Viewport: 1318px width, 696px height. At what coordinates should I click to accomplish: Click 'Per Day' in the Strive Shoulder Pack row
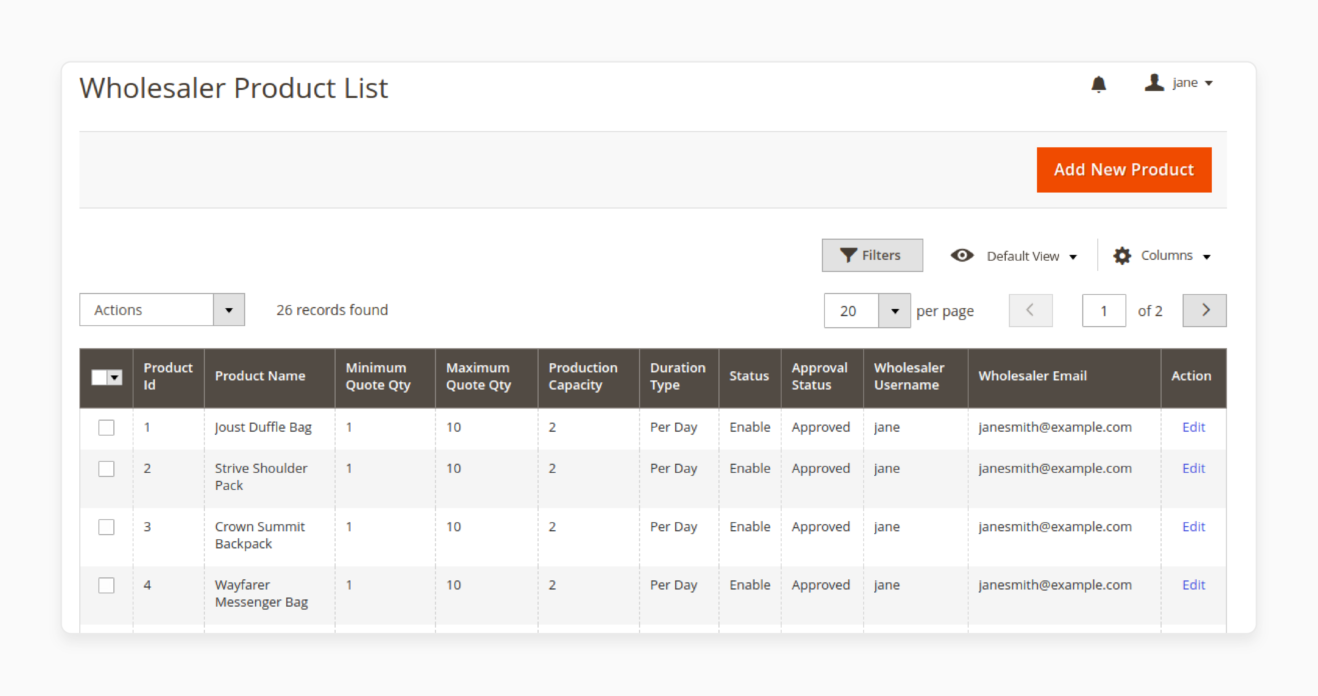673,468
